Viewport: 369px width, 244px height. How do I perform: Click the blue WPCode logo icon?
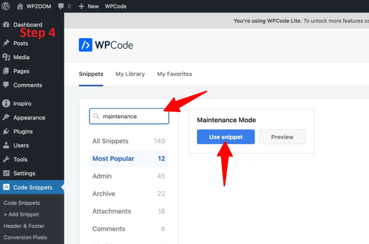(85, 45)
